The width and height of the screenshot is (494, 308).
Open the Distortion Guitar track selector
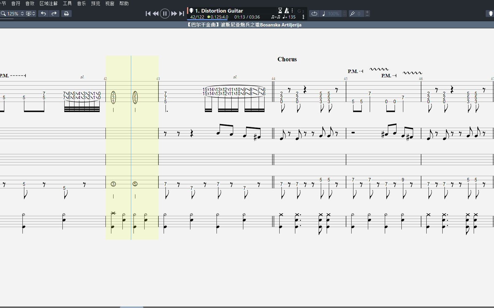tap(219, 10)
